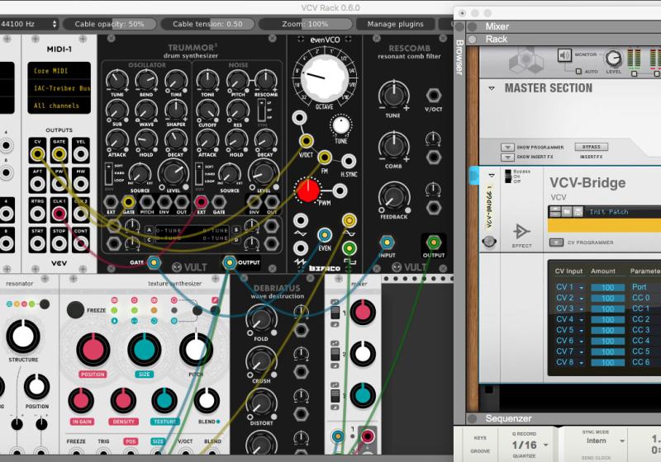Screen dimensions: 661x462
Task: Collapse the VCV-Bridge device fold arrow
Action: (x=492, y=175)
